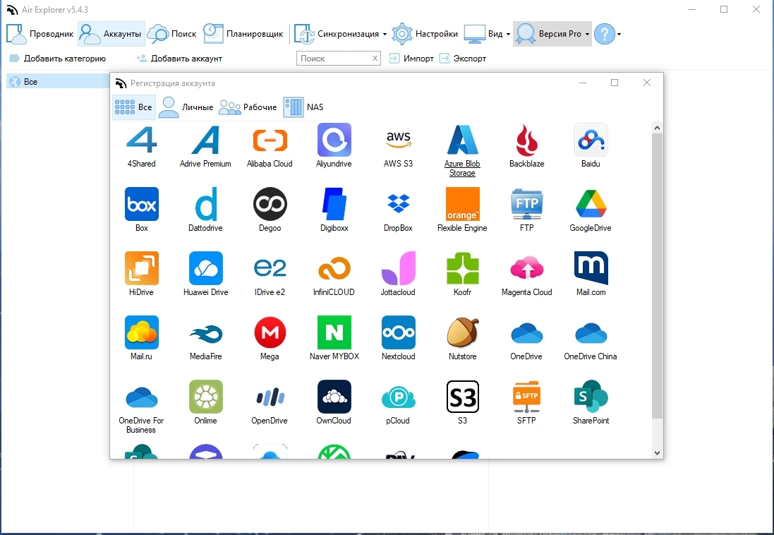Choose the 4Shared cloud service icon
This screenshot has height=535, width=774.
tap(142, 140)
